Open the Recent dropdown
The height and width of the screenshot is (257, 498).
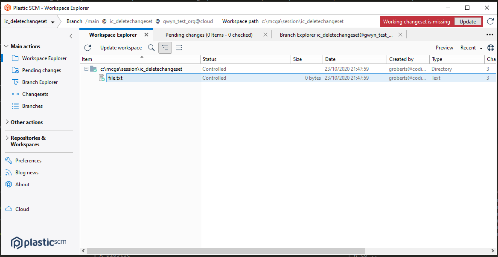pos(469,48)
